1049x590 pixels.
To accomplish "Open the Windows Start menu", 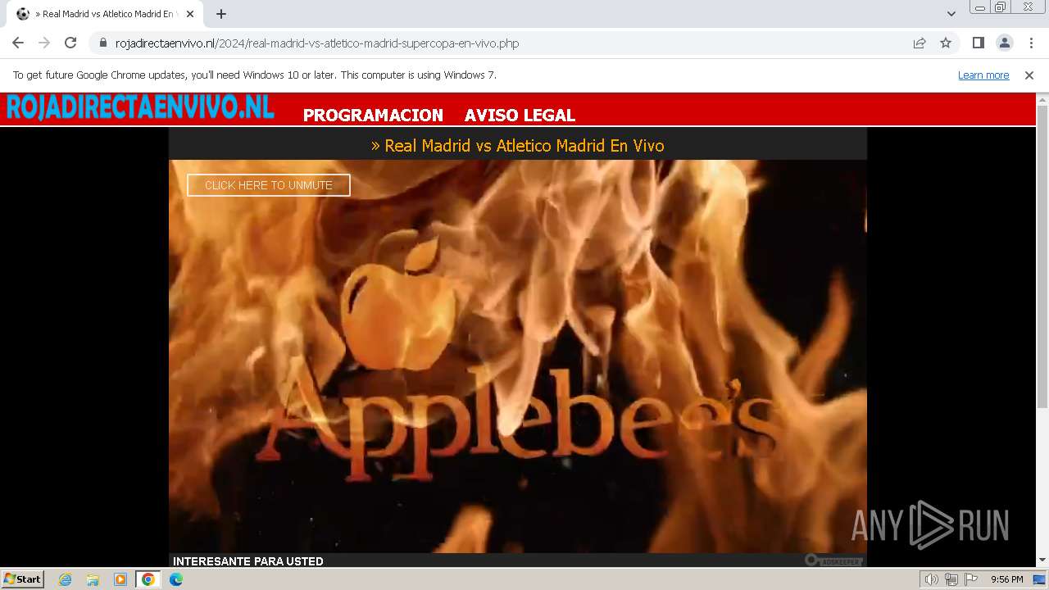I will (23, 579).
